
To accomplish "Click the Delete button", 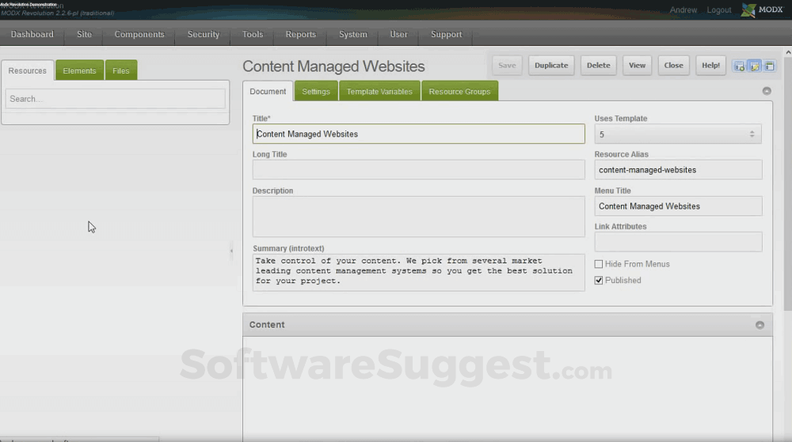I will coord(599,66).
